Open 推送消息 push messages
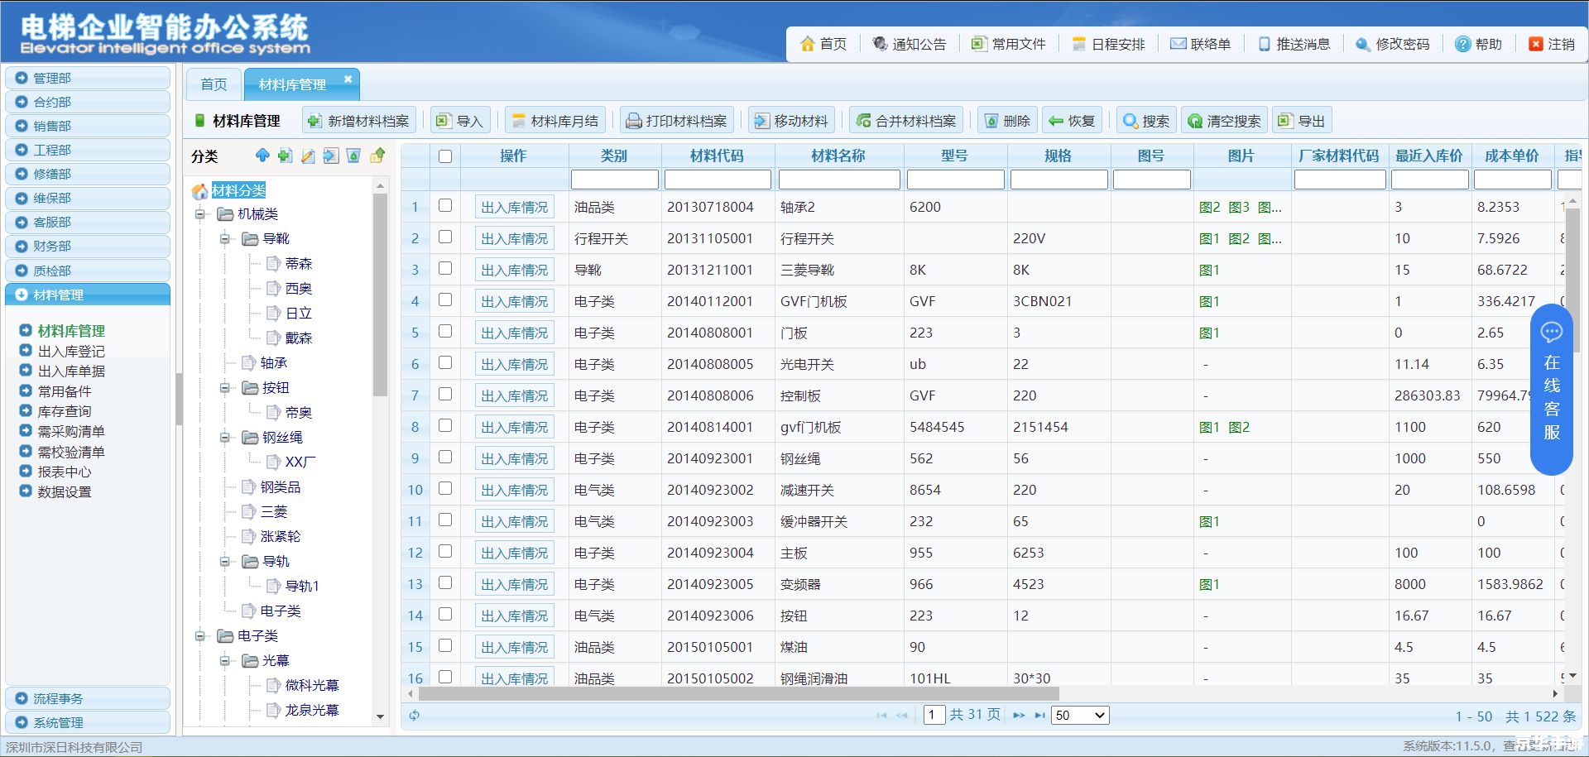The height and width of the screenshot is (757, 1589). 1294,44
